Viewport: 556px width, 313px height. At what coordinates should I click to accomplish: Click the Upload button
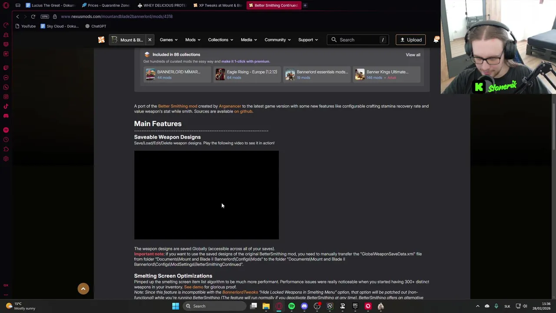tap(410, 40)
